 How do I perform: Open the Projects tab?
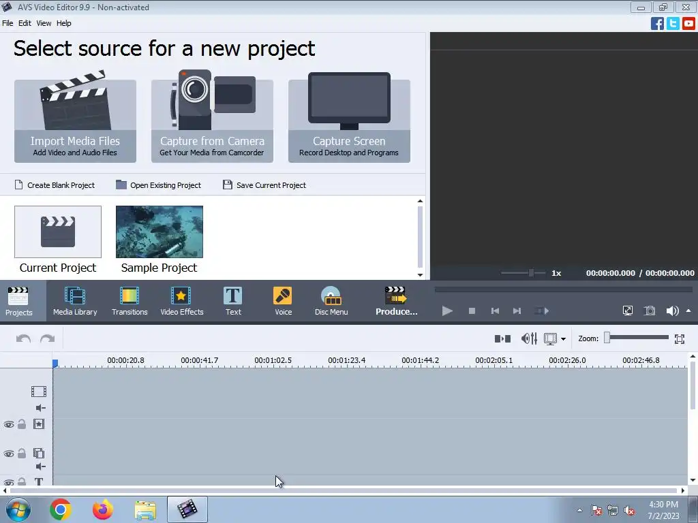coord(18,301)
